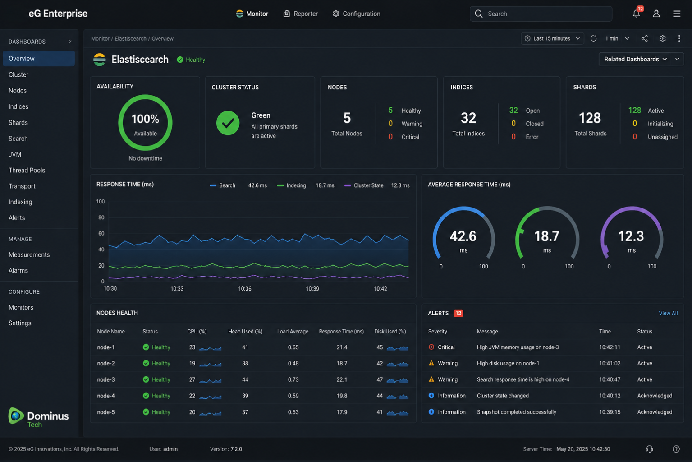
Task: Open the vertical three-dot options menu
Action: click(x=679, y=38)
